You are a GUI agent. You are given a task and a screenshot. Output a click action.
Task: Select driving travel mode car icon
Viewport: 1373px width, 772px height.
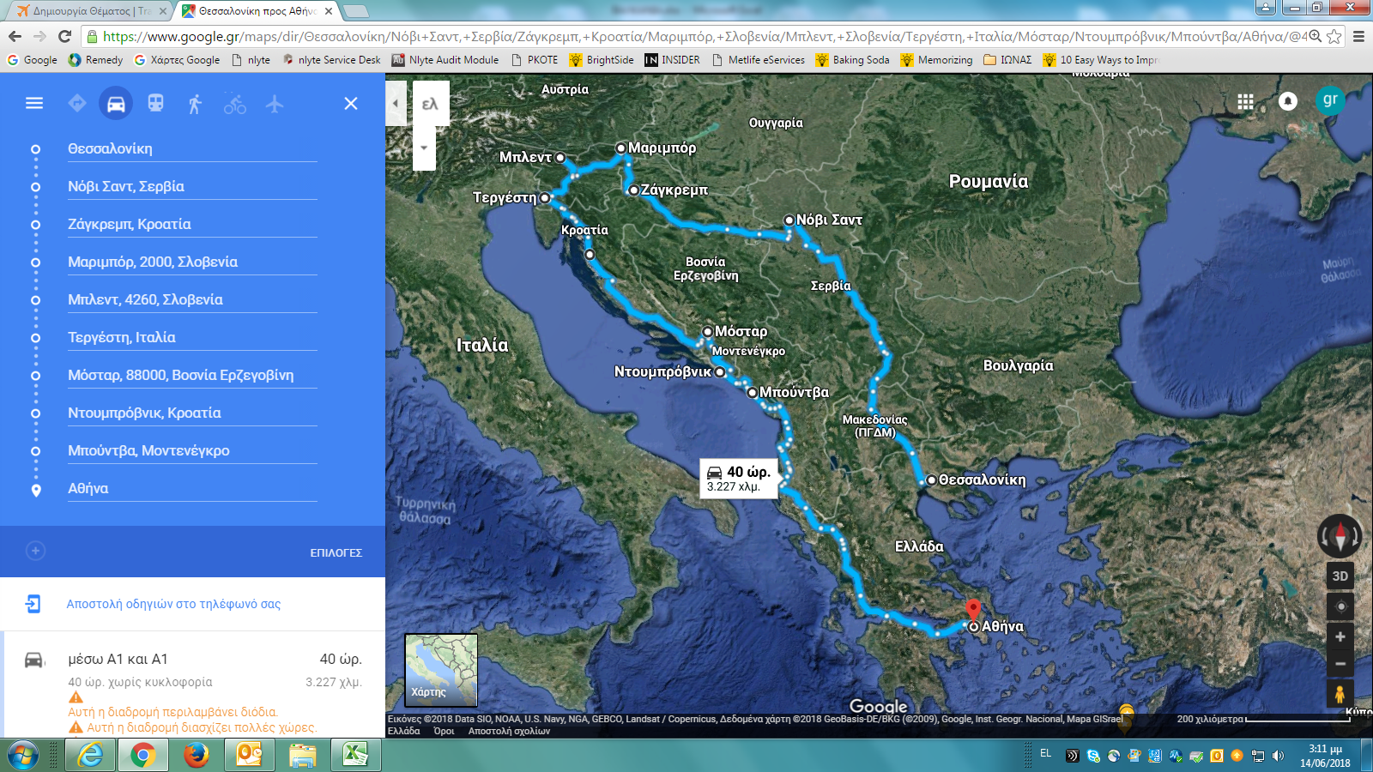(116, 104)
